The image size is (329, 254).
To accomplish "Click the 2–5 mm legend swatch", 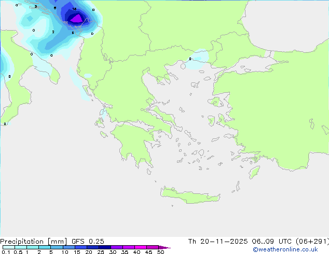I will (x=45, y=247).
